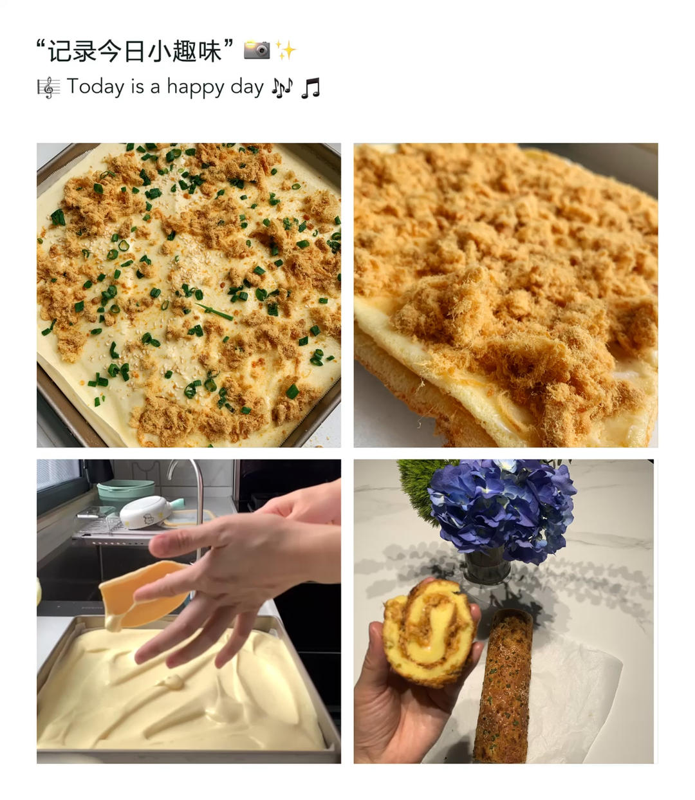Image resolution: width=695 pixels, height=800 pixels.
Task: Tap the last beamed music note emoji
Action: tap(311, 88)
